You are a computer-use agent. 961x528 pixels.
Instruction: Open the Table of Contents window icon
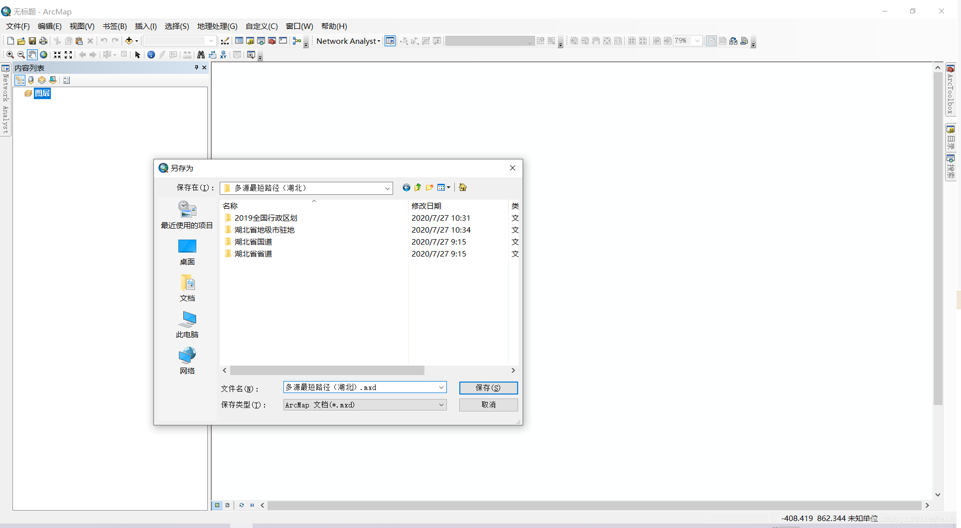point(239,41)
